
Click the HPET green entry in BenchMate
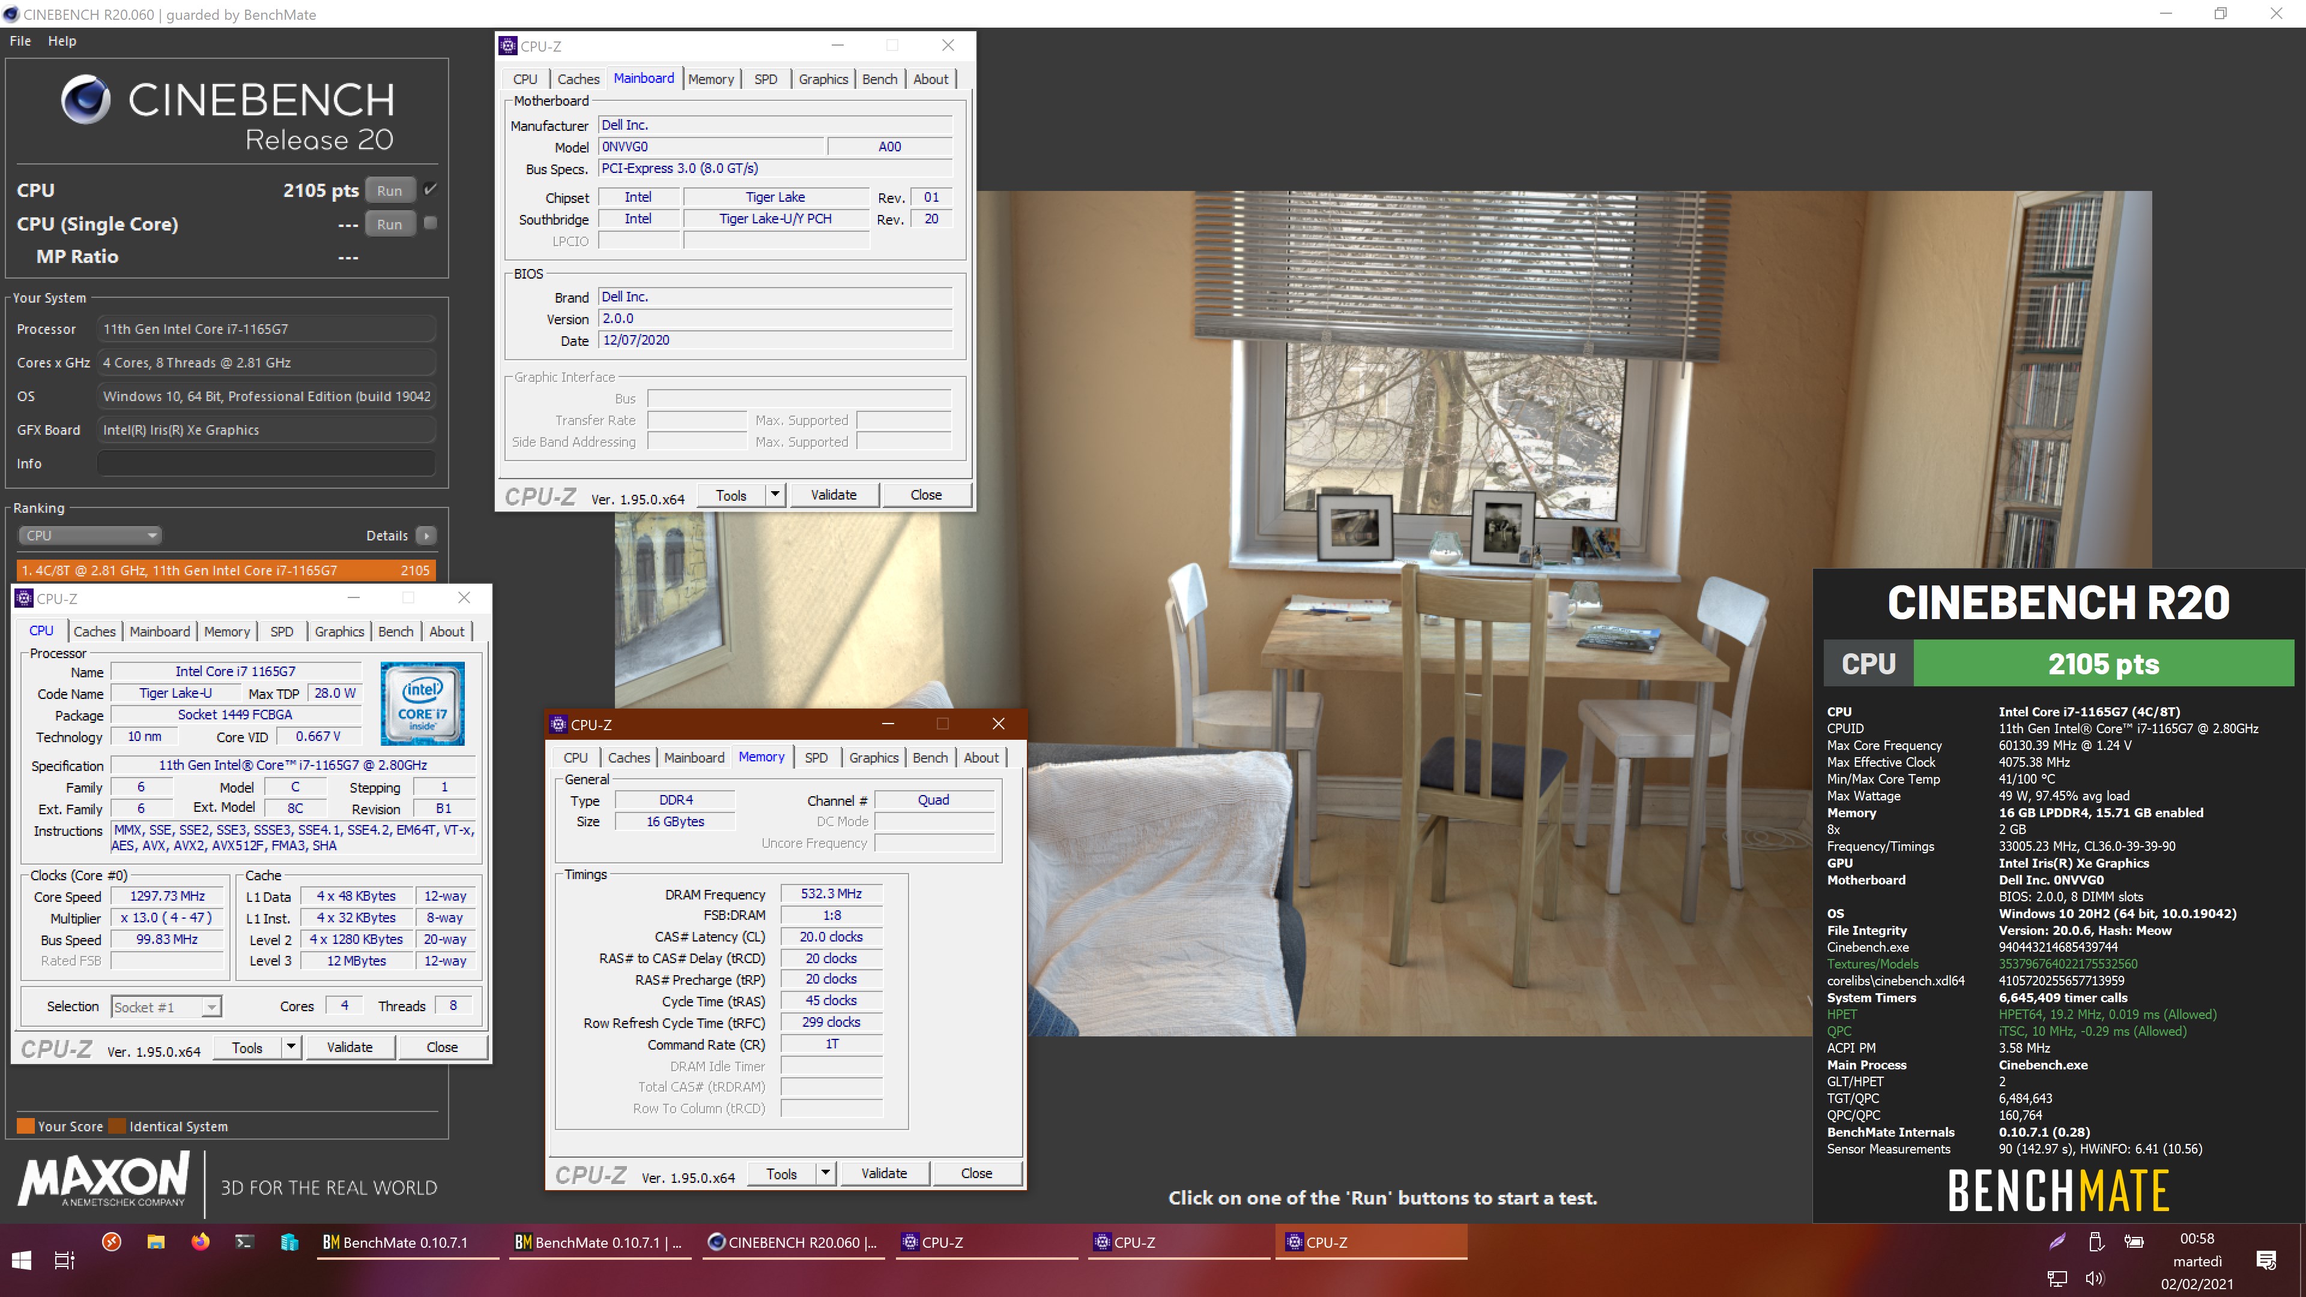coord(1842,1014)
